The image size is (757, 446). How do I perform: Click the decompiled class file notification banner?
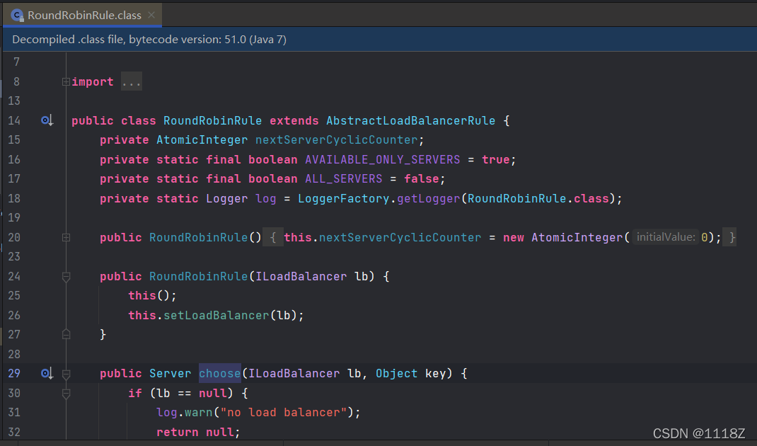coord(380,40)
